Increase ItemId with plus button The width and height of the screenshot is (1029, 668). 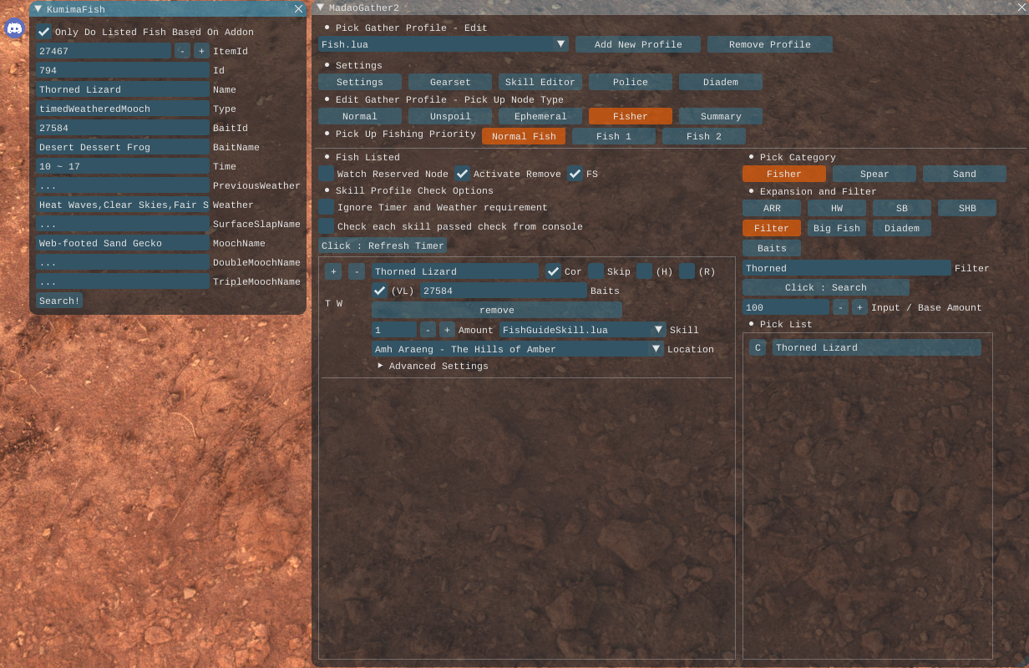201,51
